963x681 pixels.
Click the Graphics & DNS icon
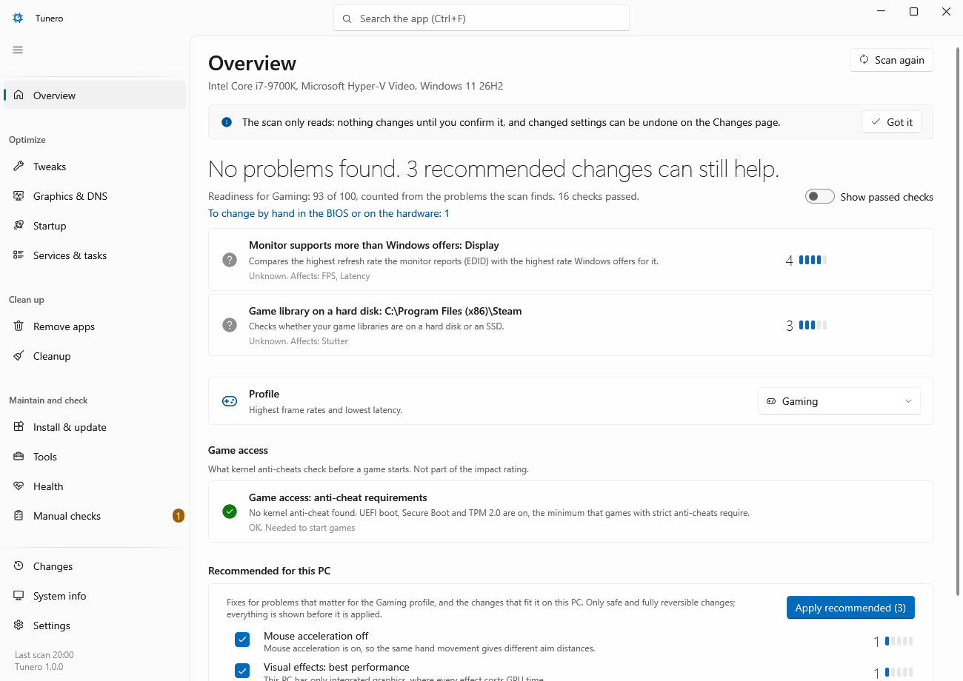[19, 196]
